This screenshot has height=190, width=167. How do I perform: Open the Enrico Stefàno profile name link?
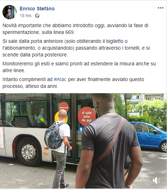pyautogui.click(x=37, y=9)
